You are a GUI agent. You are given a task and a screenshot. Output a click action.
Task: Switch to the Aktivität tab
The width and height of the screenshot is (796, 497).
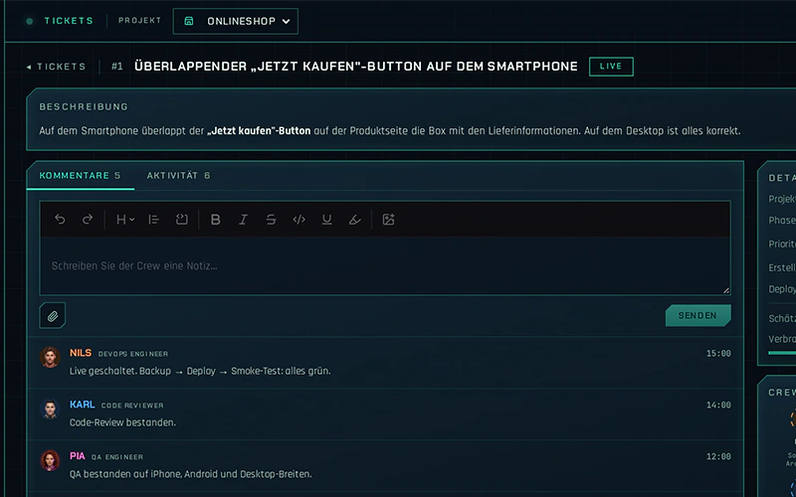pyautogui.click(x=178, y=176)
